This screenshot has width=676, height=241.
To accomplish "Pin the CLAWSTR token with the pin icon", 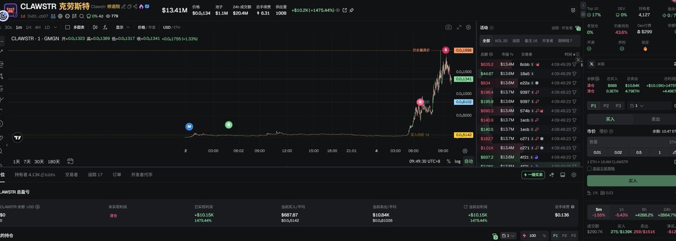I will coord(352,10).
